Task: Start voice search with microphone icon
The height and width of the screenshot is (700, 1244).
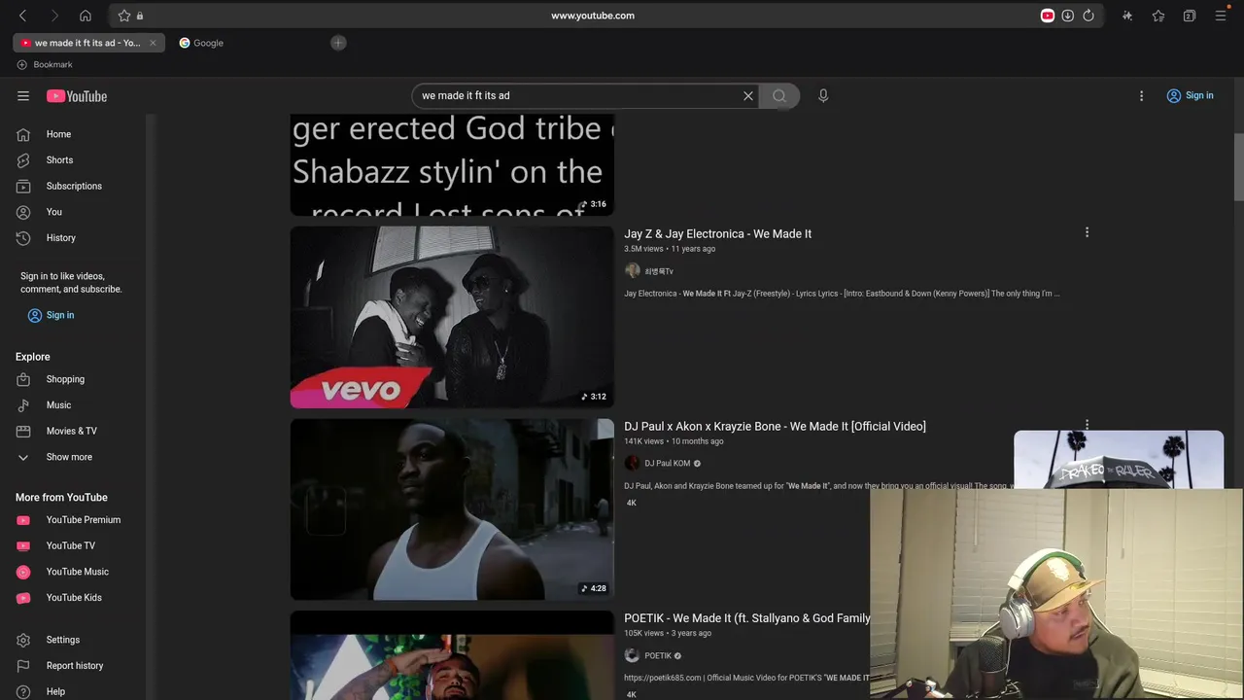Action: coord(823,96)
